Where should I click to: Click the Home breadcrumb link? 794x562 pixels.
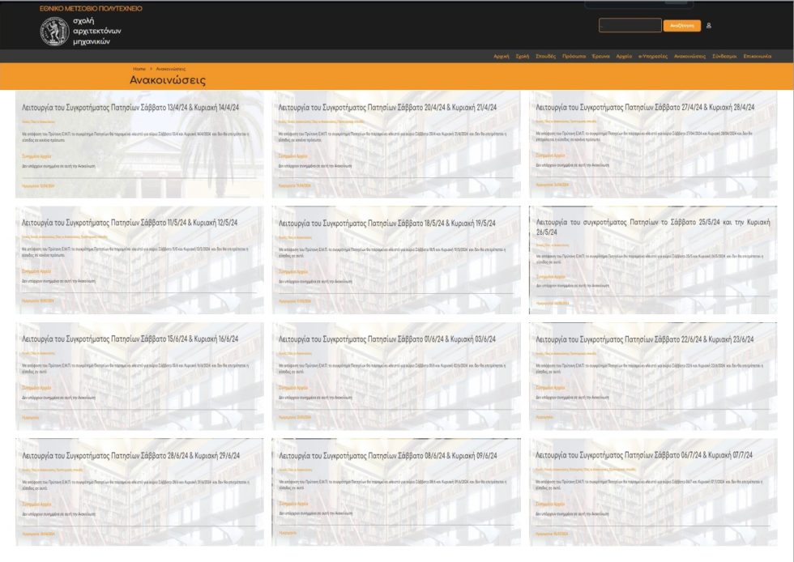[139, 69]
